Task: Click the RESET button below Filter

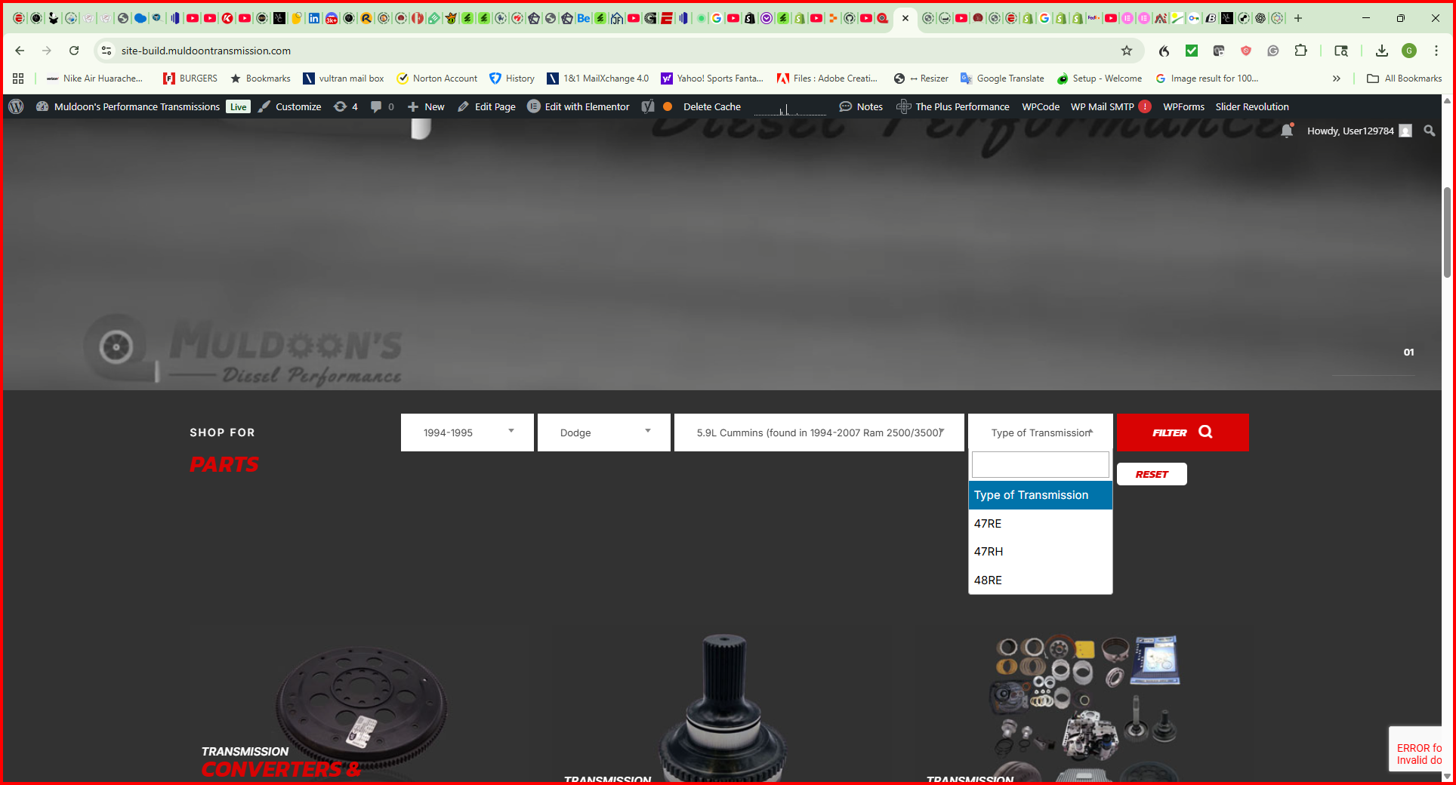Action: [x=1151, y=474]
